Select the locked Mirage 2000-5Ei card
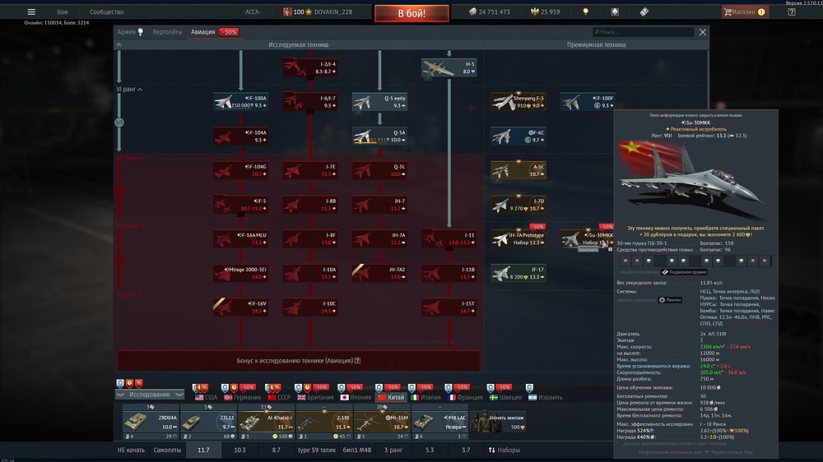 241,273
